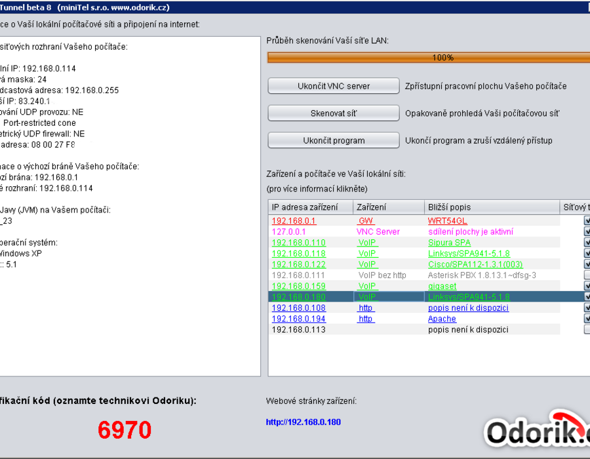Toggle checkbox for 192.168.0.194 Apache row
This screenshot has width=590, height=459.
(587, 319)
